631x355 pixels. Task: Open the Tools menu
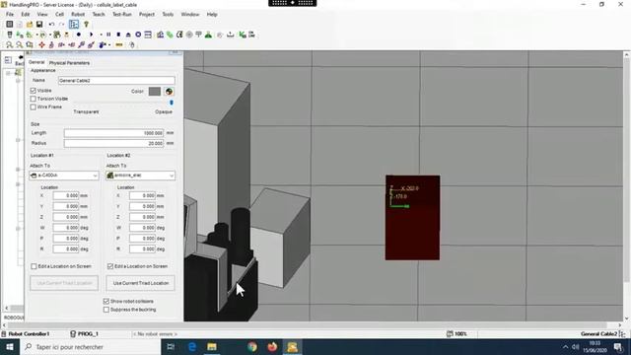pyautogui.click(x=168, y=14)
